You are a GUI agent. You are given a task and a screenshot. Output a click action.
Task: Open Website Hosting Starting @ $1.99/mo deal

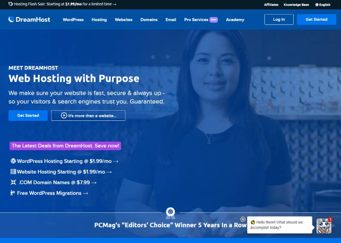pos(61,172)
